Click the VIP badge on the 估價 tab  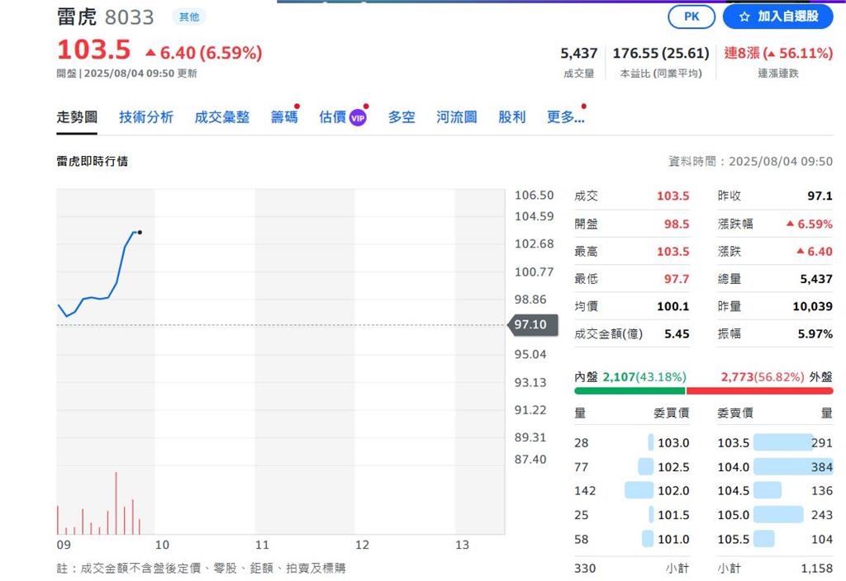tap(358, 117)
